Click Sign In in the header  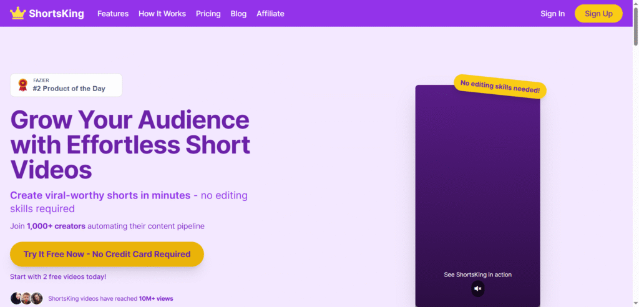[x=553, y=14]
